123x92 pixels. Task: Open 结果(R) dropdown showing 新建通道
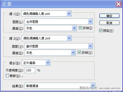60,86
